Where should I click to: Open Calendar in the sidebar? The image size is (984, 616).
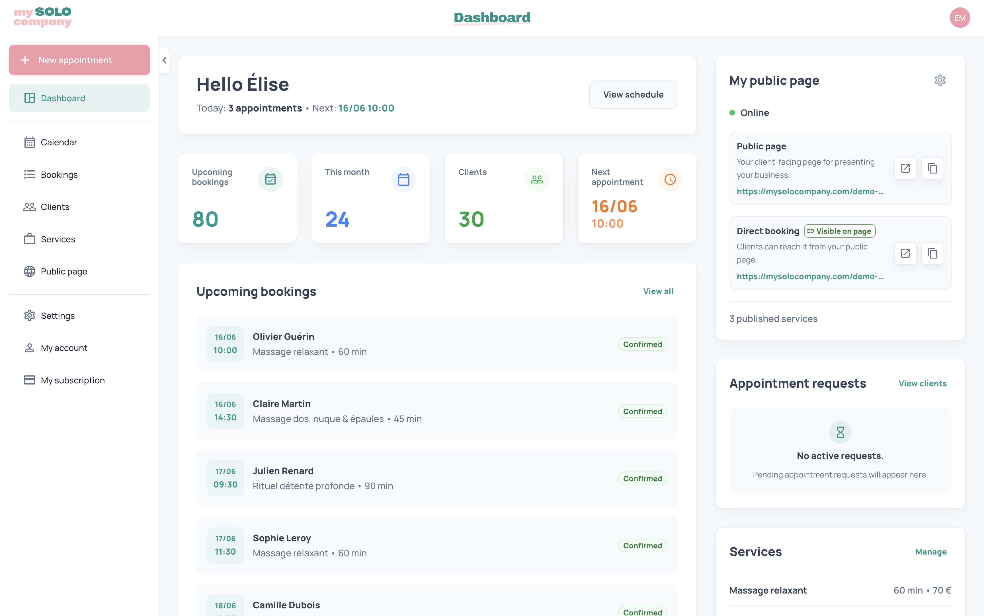pyautogui.click(x=79, y=142)
